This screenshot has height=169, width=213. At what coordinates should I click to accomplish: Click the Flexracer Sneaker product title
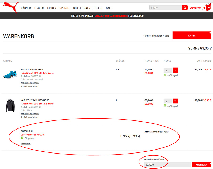click(x=32, y=69)
